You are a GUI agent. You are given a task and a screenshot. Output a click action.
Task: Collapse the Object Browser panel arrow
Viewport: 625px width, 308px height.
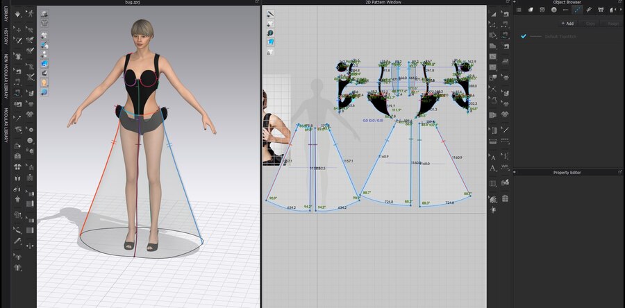(x=515, y=2)
